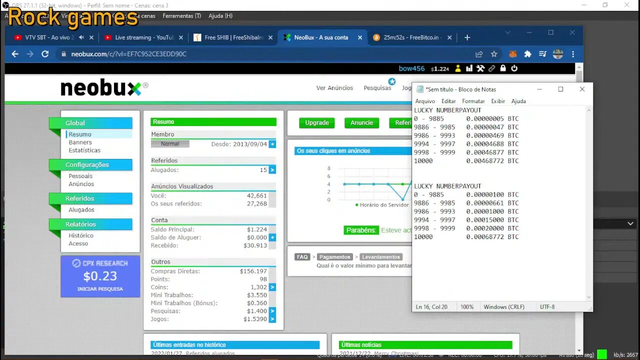Click the arrow button beside Jogos $1.5390
Image resolution: width=640 pixels, height=360 pixels.
[x=272, y=319]
